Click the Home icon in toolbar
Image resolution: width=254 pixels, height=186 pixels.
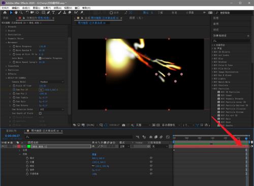click(x=5, y=13)
